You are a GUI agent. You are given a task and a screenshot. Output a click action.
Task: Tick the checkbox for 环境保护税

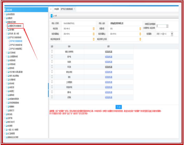pos(52,87)
